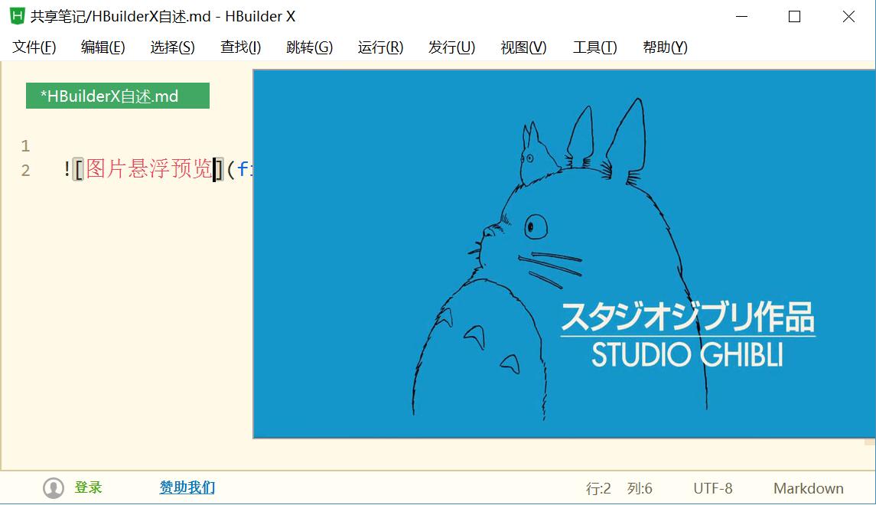Open the 文件(F) menu

coord(34,47)
